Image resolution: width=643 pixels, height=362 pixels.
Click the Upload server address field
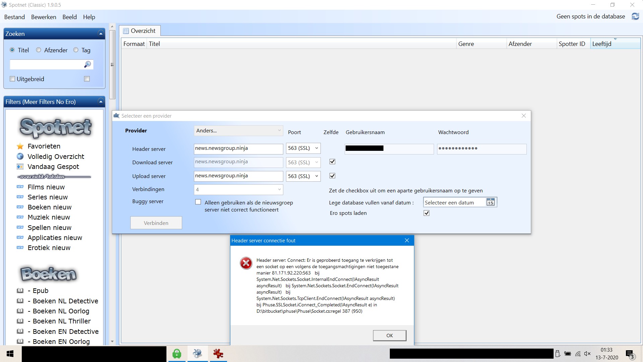(x=238, y=176)
